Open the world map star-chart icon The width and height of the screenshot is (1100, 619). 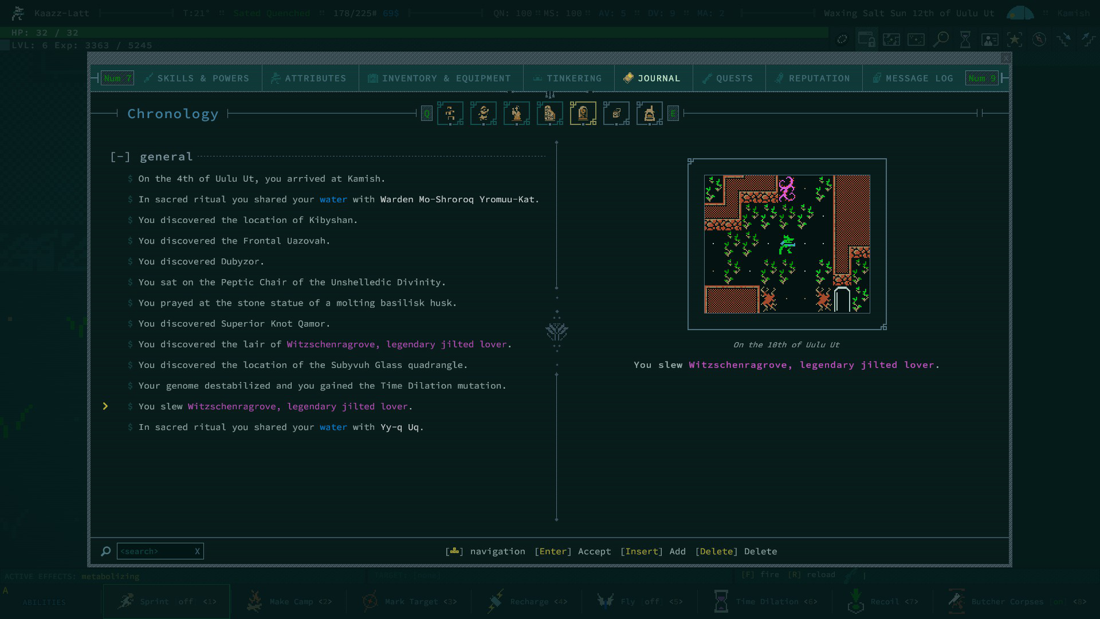pyautogui.click(x=916, y=39)
